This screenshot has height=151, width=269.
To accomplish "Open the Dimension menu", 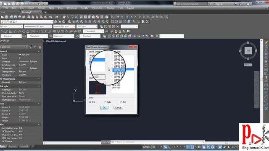I will 72,8.
